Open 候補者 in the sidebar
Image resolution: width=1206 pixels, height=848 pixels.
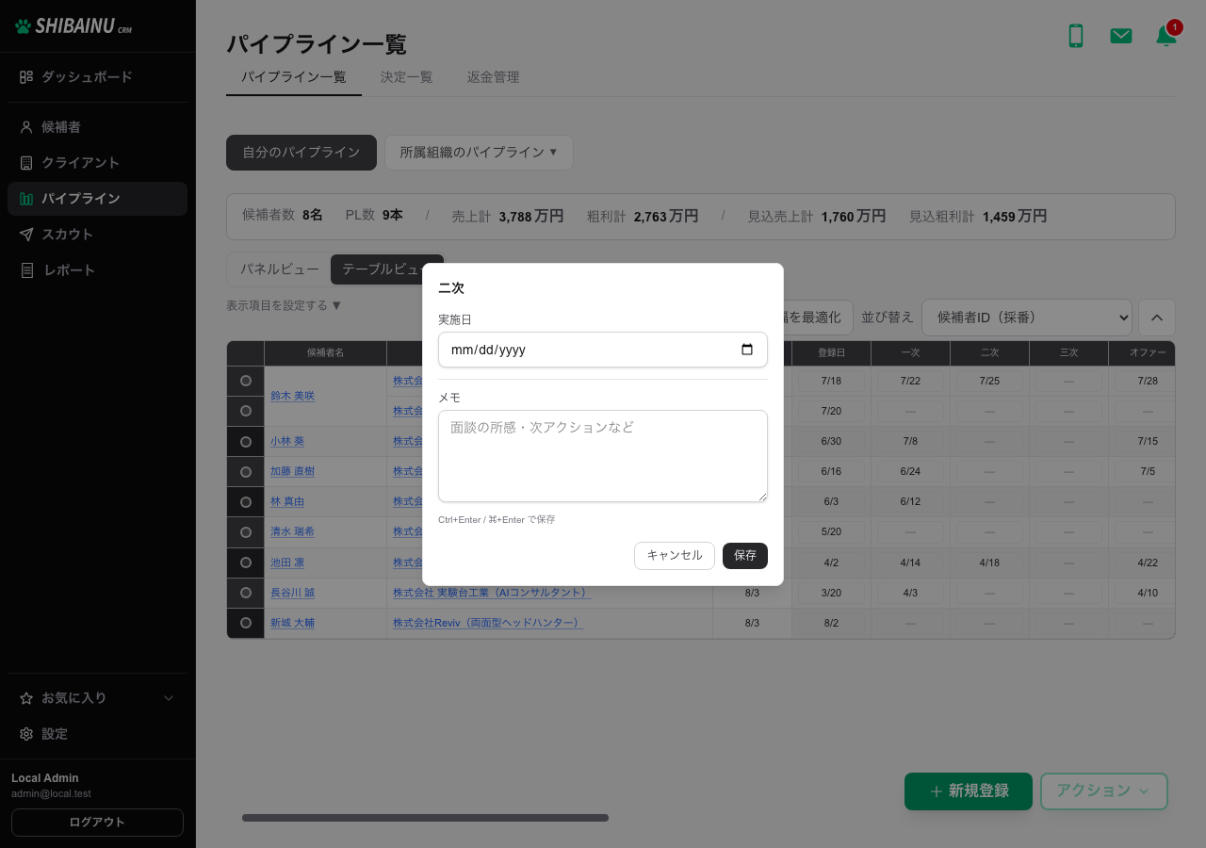click(97, 127)
